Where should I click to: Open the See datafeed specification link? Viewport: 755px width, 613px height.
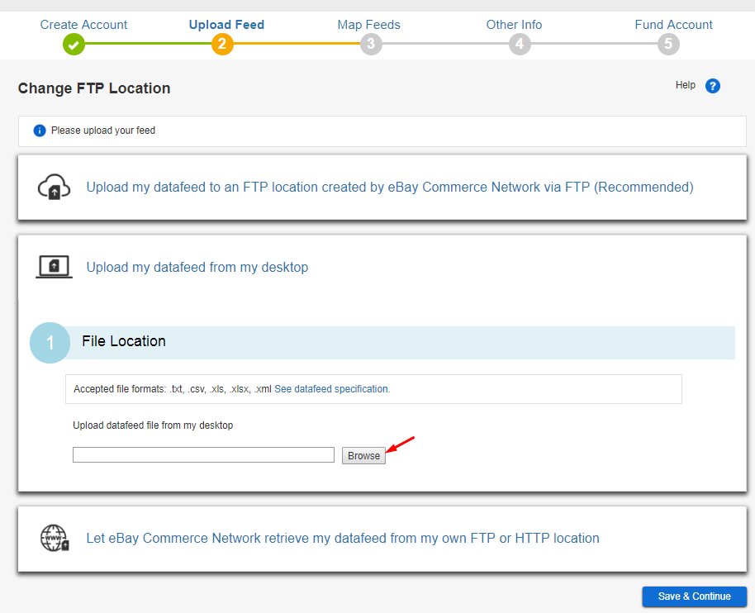coord(332,389)
